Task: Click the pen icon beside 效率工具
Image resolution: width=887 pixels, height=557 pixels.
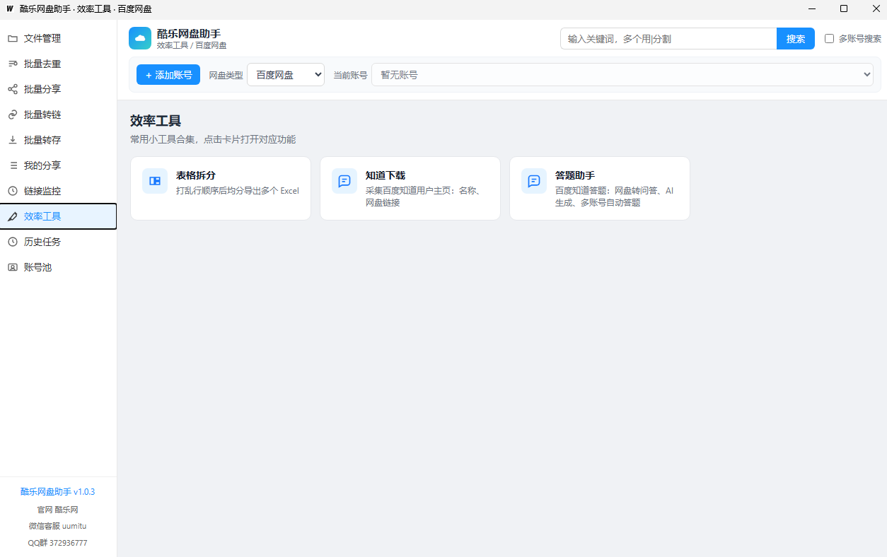Action: click(x=12, y=216)
